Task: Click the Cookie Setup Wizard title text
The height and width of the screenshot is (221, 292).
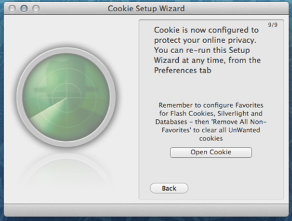Action: (146, 8)
